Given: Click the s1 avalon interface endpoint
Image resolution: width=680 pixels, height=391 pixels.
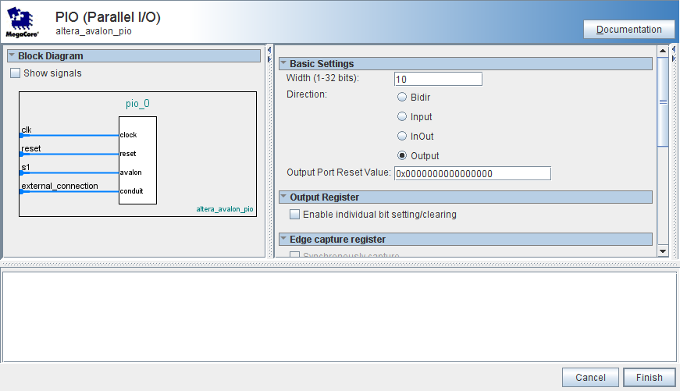Looking at the screenshot, I should (22, 172).
